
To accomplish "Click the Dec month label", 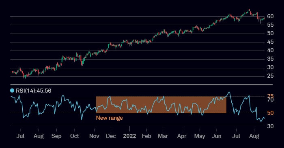I will point(111,136).
